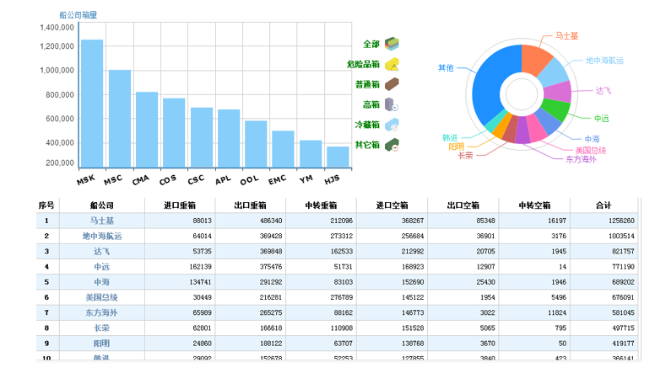Sort by the 进口重箱 column header
The width and height of the screenshot is (655, 373).
[179, 205]
